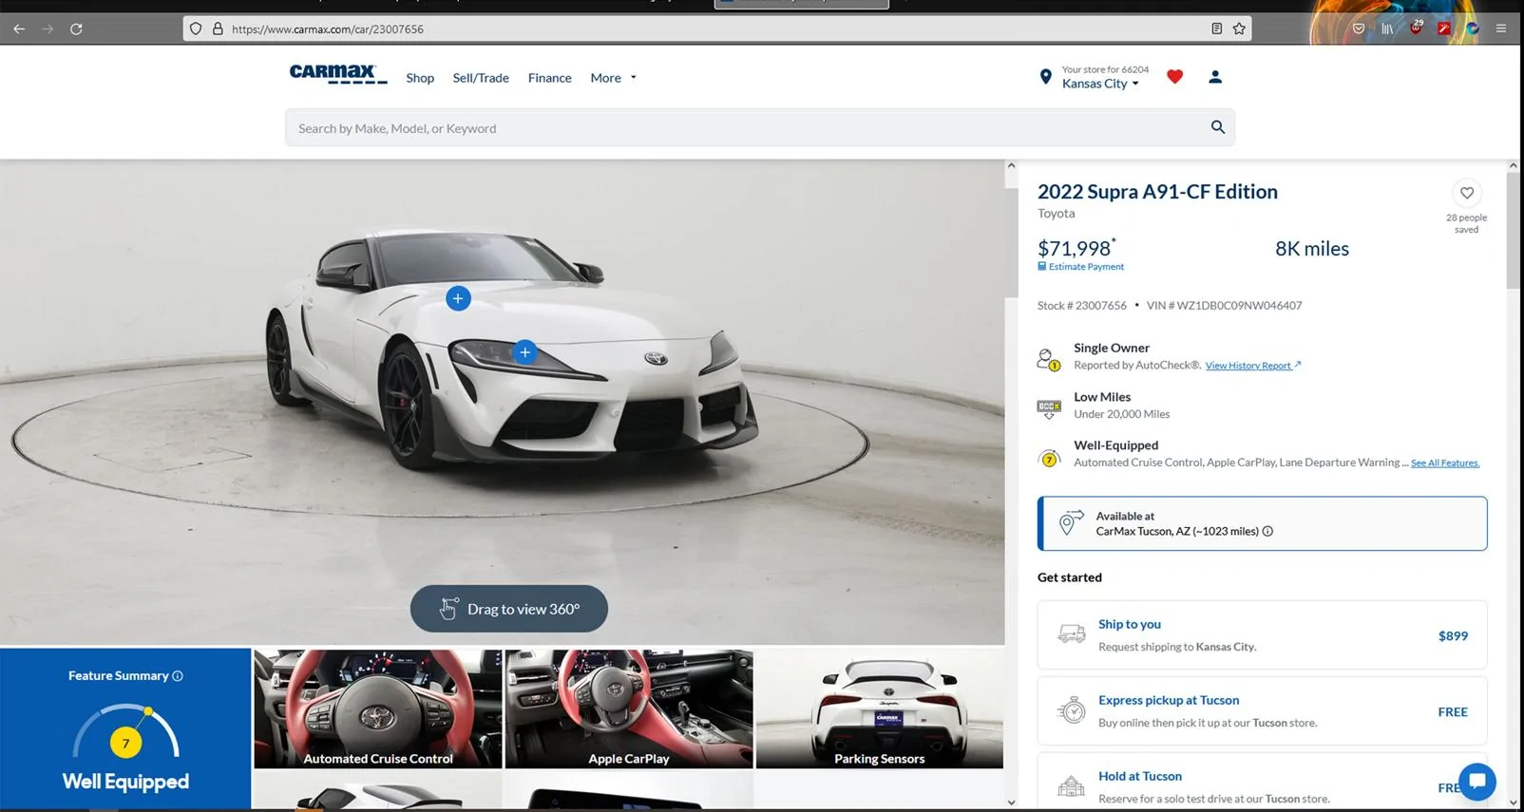The height and width of the screenshot is (812, 1524).
Task: Open the View History Report link
Action: (1253, 366)
